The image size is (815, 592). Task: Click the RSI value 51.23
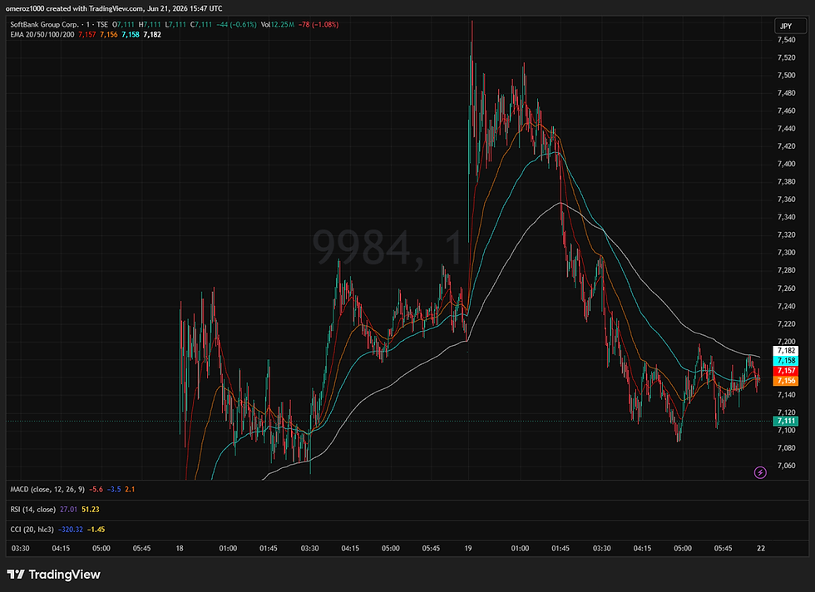pyautogui.click(x=91, y=510)
